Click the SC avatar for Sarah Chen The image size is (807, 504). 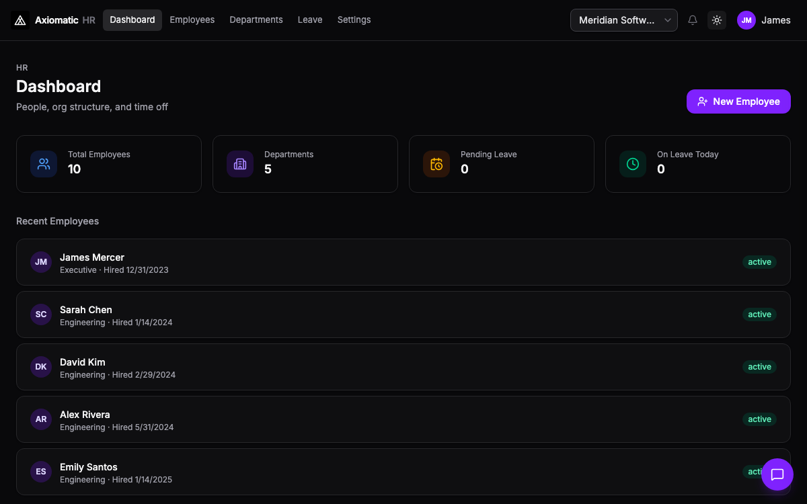click(41, 314)
